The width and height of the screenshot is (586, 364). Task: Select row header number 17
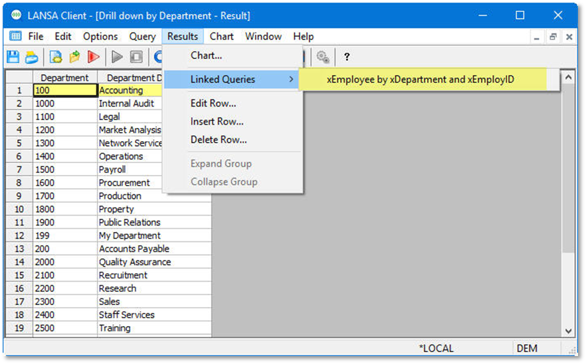click(x=19, y=302)
